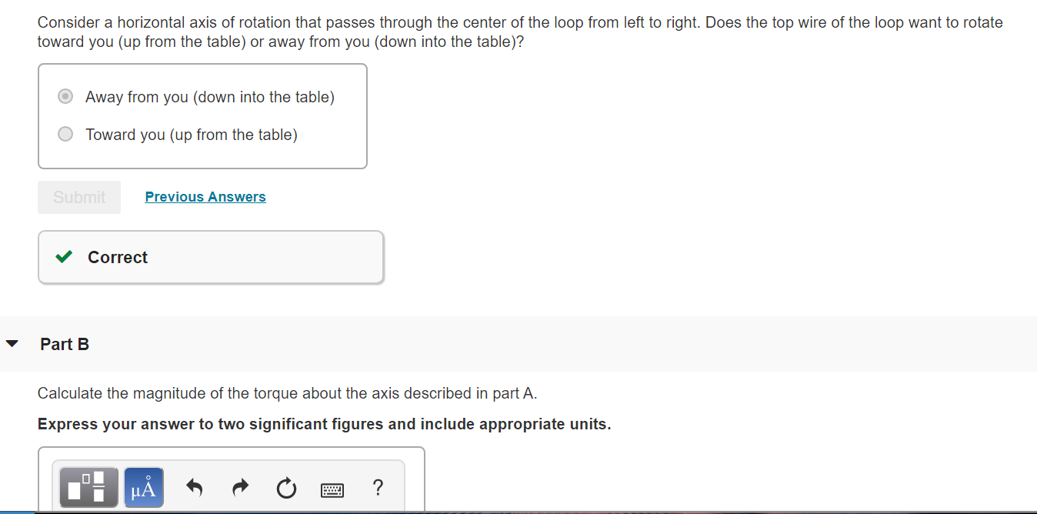This screenshot has height=514, width=1037.
Task: Undo last edit with the undo arrow icon
Action: point(194,487)
